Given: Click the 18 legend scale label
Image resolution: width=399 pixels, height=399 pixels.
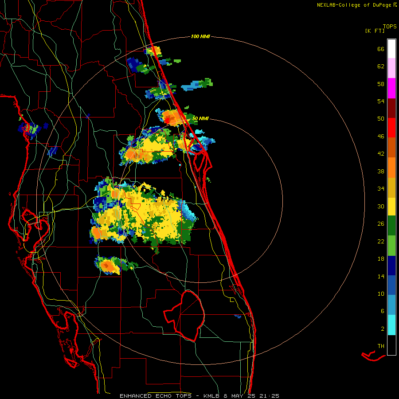Looking at the screenshot, I should coord(381,259).
